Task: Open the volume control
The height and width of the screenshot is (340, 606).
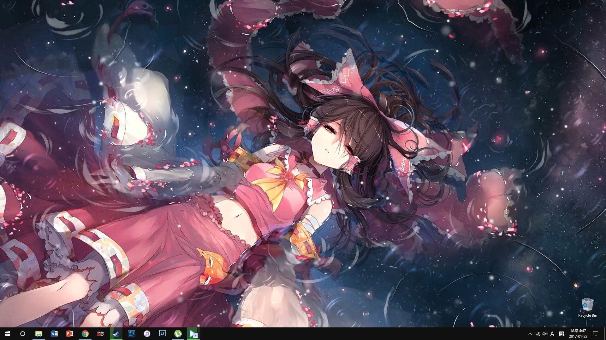Action: pos(544,334)
